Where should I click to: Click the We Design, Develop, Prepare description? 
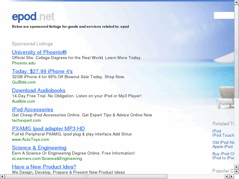[68, 172]
